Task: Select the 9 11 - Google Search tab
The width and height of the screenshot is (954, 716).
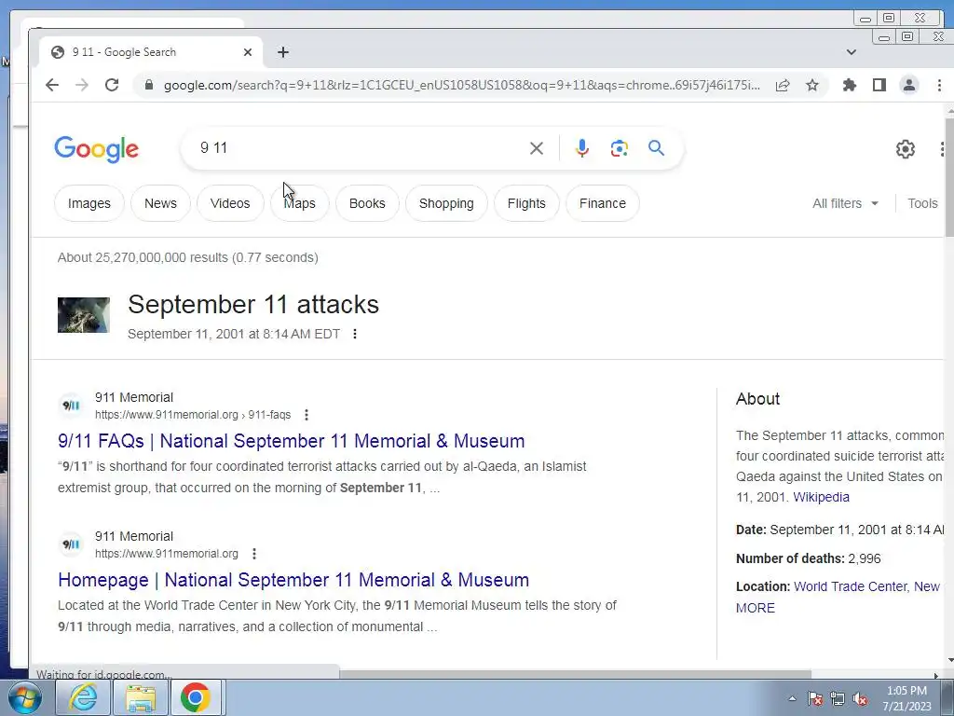Action: [149, 52]
